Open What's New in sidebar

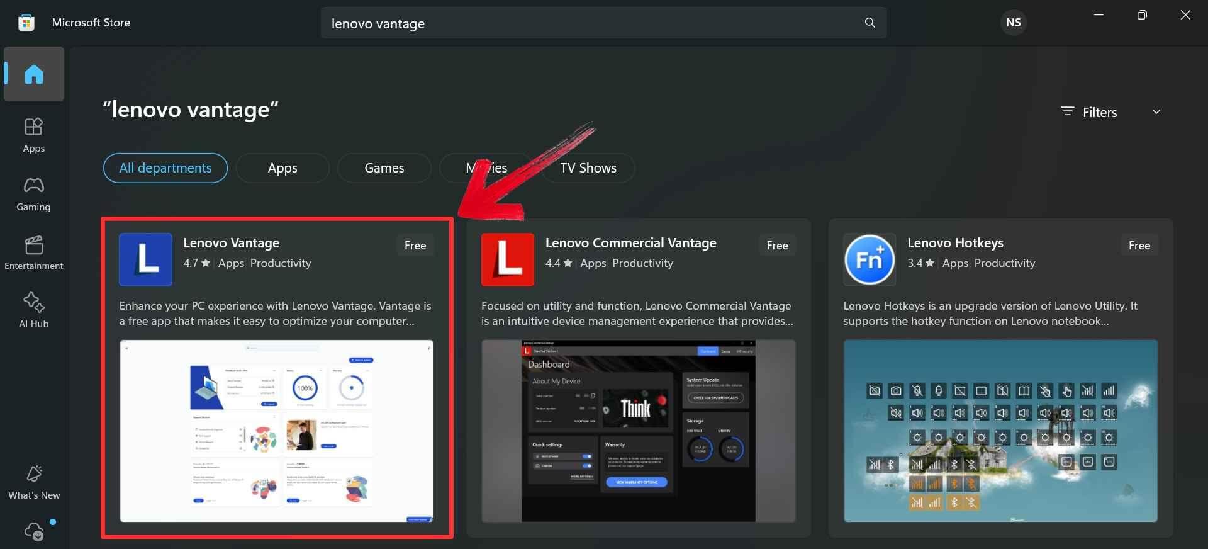point(34,482)
